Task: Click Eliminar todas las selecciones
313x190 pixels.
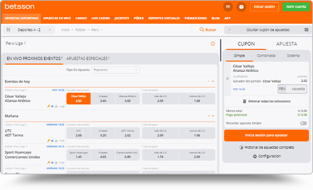Action: tap(269, 101)
